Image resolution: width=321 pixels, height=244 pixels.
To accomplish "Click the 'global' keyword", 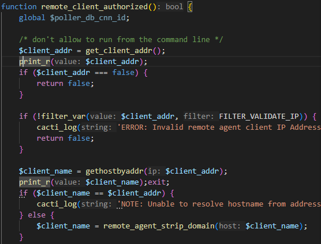I will (x=32, y=18).
